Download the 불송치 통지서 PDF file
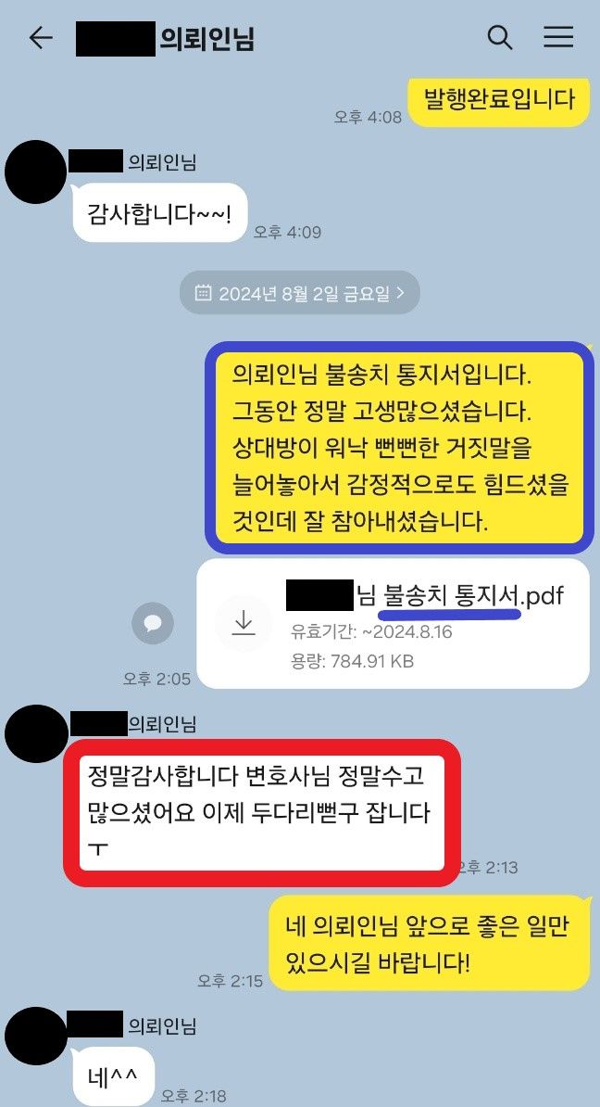 pyautogui.click(x=244, y=623)
